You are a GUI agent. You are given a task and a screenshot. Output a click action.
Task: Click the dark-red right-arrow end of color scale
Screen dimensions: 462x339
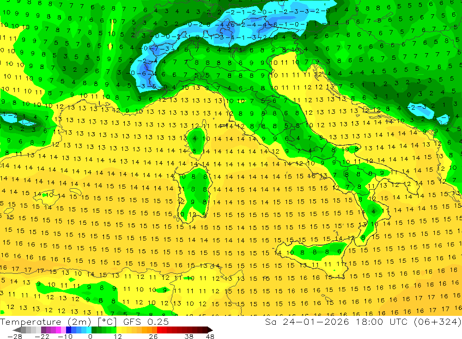pos(210,330)
